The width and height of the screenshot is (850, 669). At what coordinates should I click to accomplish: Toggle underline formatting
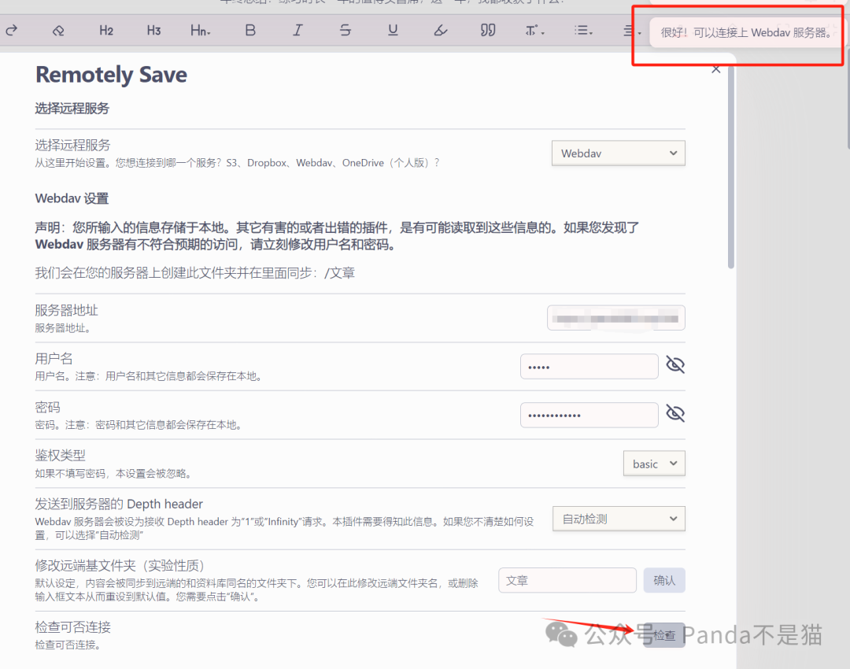coord(393,31)
